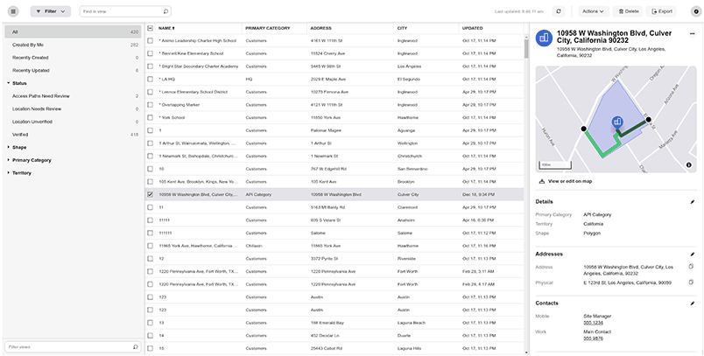Copy the Address value with copy icon
The image size is (704, 356).
pyautogui.click(x=692, y=267)
